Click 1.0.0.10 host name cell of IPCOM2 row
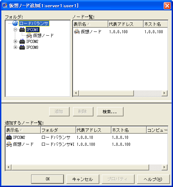Image resolution: width=173 pixels, height=187 pixels. [120, 137]
